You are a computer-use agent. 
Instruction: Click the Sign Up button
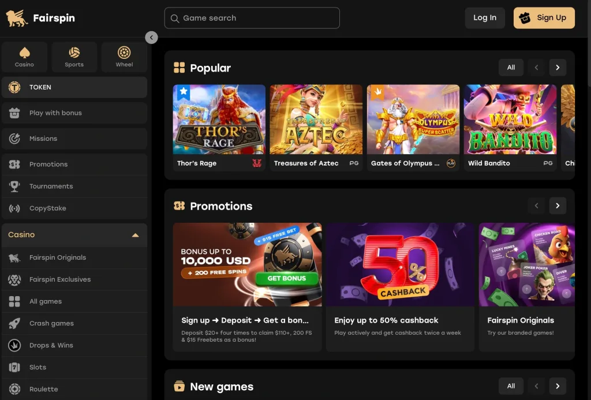(544, 18)
